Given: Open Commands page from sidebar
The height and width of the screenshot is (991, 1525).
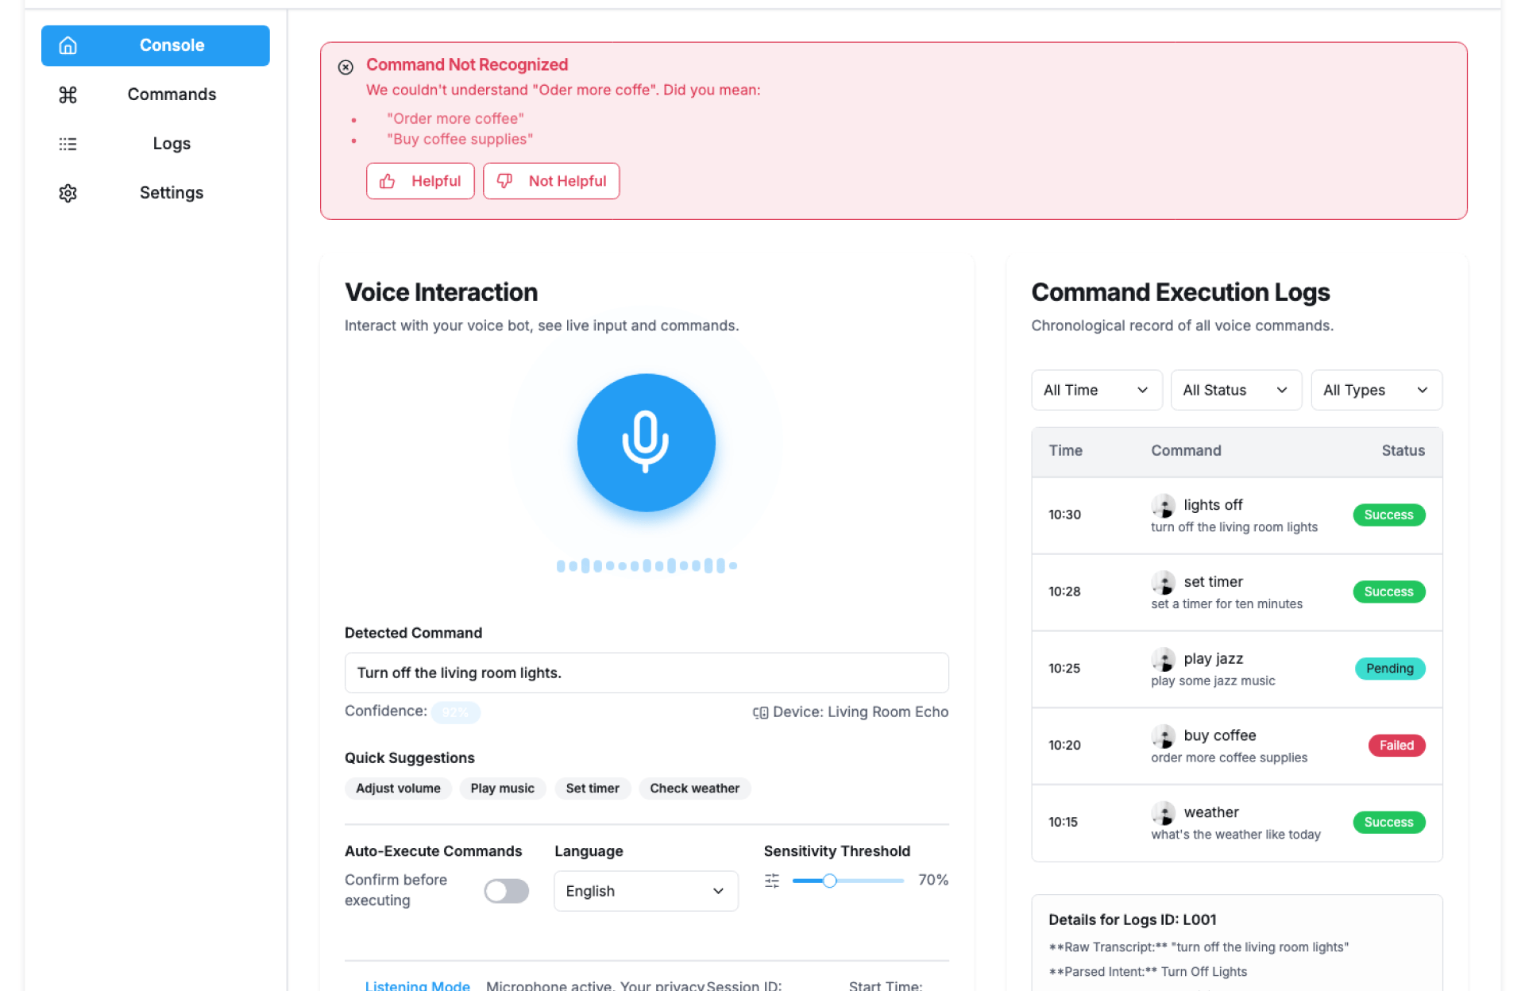Looking at the screenshot, I should click(x=172, y=94).
